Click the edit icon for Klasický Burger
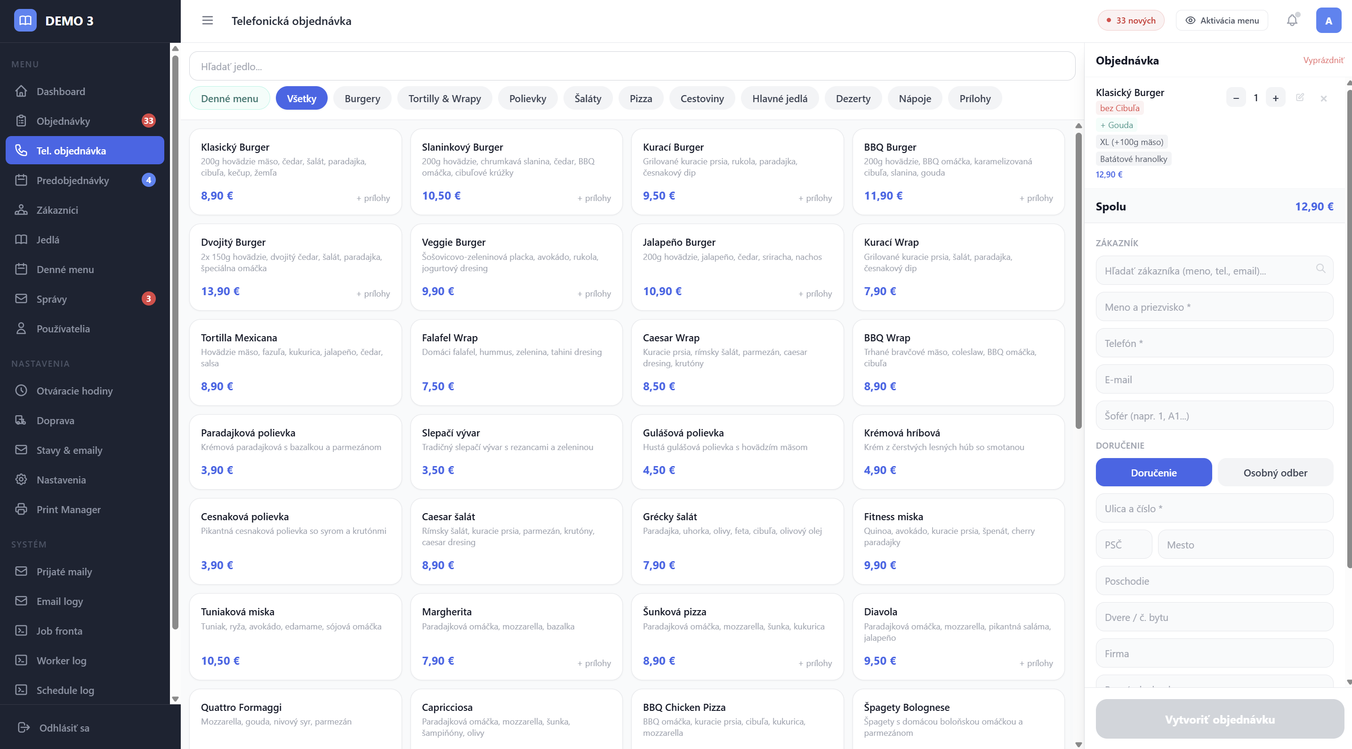1352x749 pixels. coord(1300,97)
